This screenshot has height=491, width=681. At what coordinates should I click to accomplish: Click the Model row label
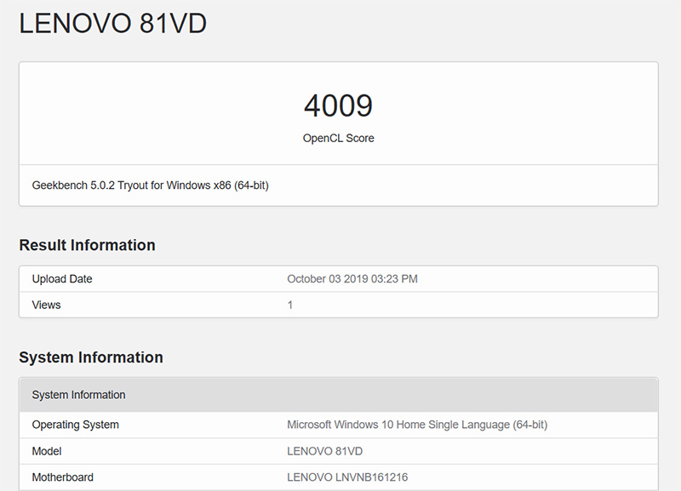[47, 451]
